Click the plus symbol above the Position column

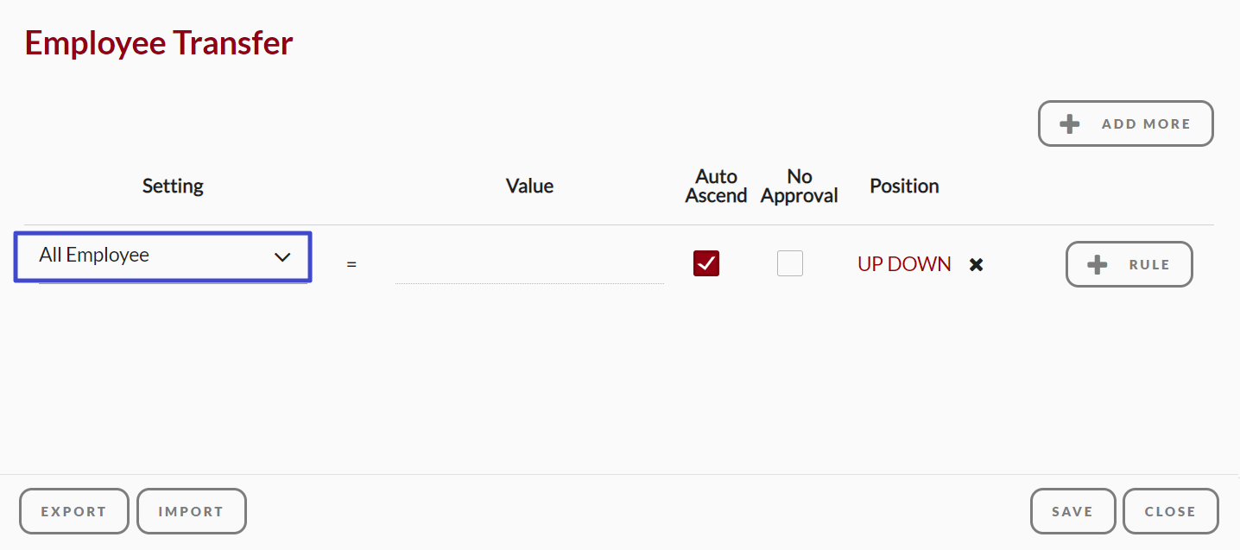(1070, 123)
